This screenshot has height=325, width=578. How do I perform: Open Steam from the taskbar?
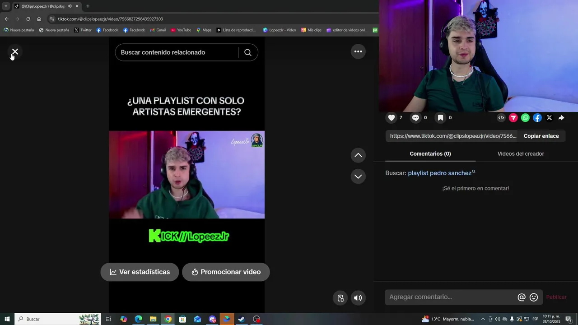(x=242, y=319)
